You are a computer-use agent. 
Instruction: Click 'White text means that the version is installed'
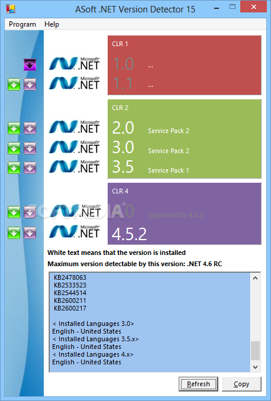pyautogui.click(x=117, y=253)
